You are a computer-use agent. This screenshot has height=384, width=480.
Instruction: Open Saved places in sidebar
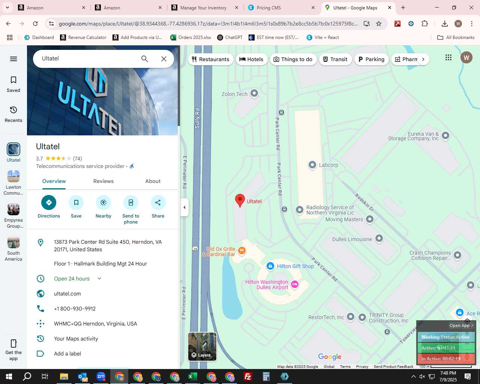(x=13, y=84)
